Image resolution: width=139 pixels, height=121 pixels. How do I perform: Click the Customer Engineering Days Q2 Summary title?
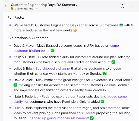[44, 5]
